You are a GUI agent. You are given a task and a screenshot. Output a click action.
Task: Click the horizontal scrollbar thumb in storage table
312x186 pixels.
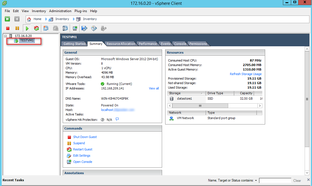click(x=200, y=106)
